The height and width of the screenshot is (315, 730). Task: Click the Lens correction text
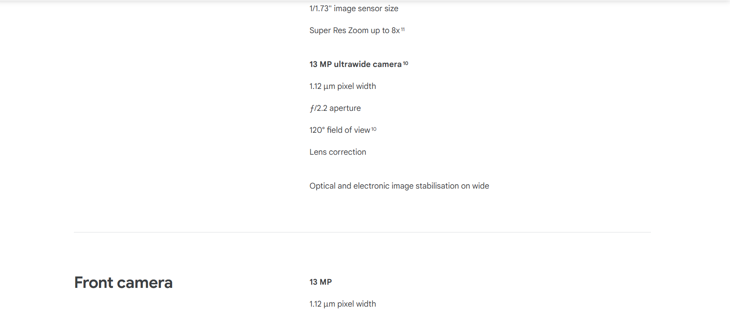pyautogui.click(x=338, y=152)
